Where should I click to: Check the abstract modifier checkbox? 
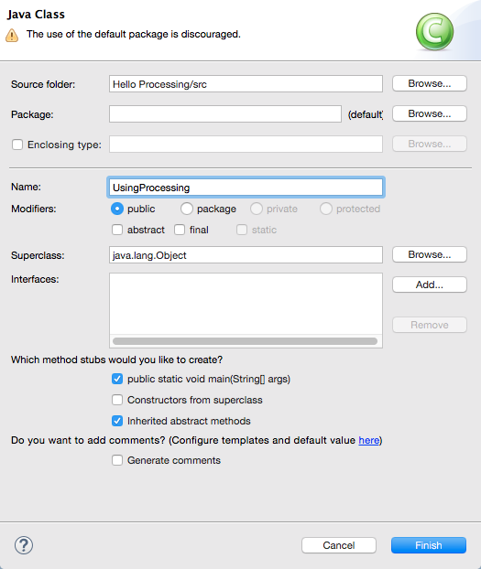coord(117,230)
